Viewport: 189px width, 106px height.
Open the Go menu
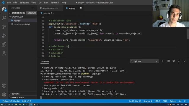pyautogui.click(x=40, y=3)
